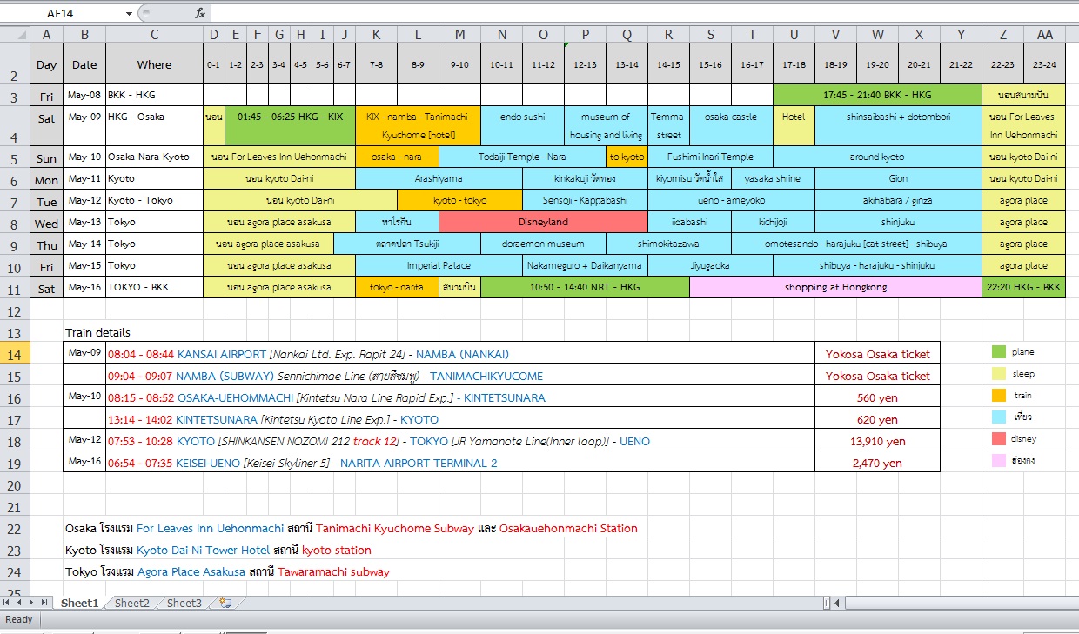
Task: Click the next sheet navigation arrow
Action: [32, 602]
